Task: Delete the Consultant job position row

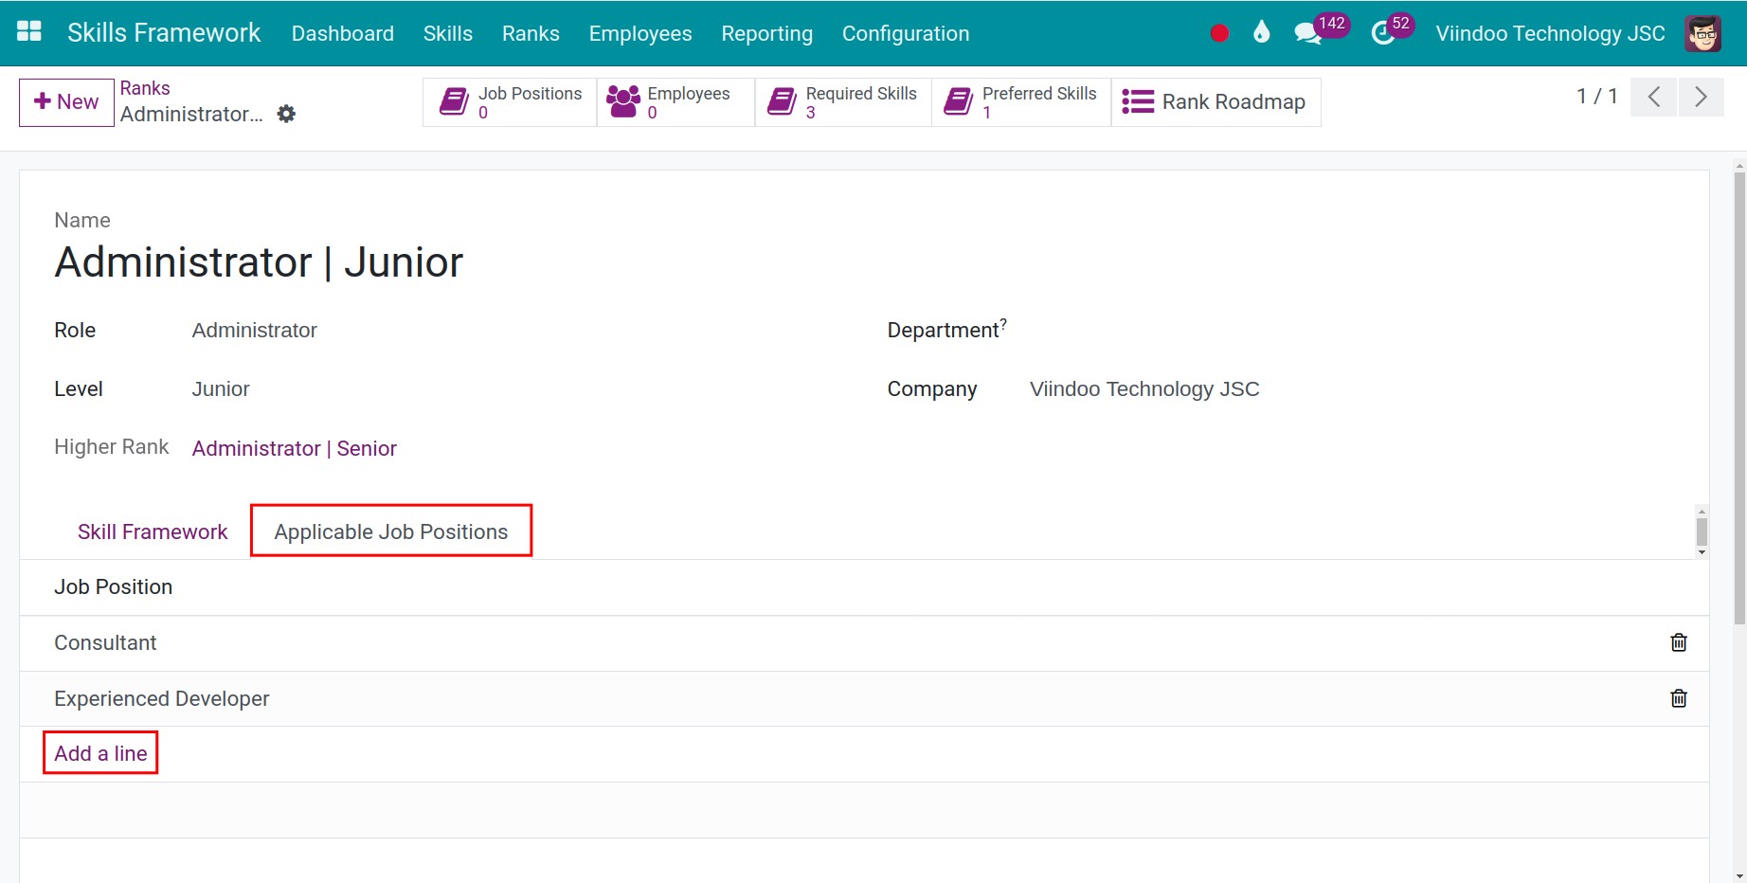Action: point(1679,642)
